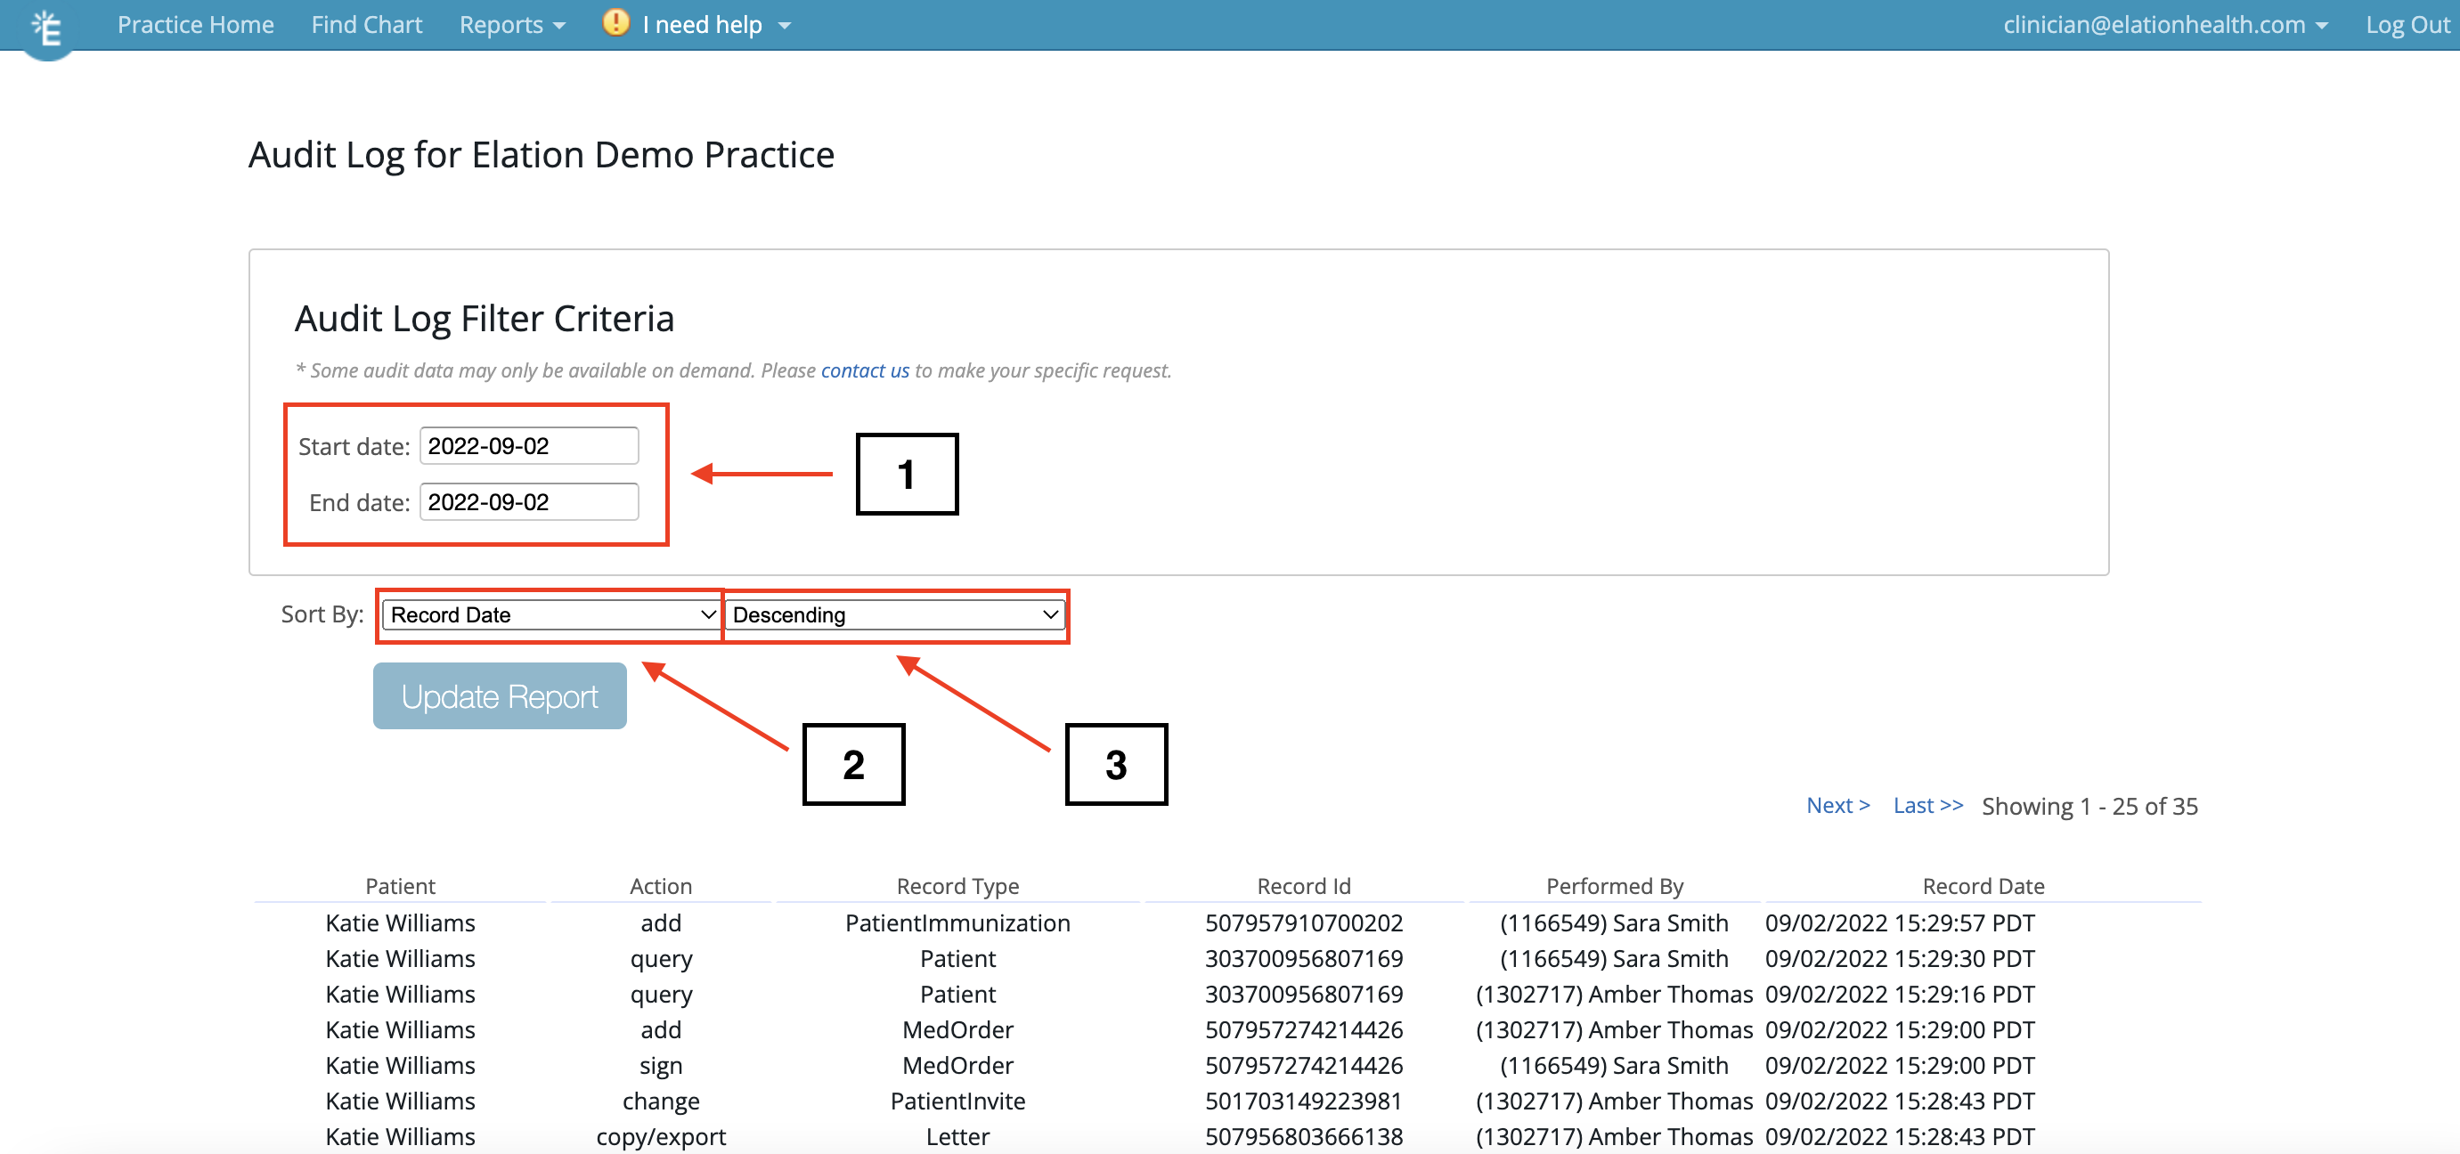
Task: Click the Record Type column header
Action: [x=957, y=886]
